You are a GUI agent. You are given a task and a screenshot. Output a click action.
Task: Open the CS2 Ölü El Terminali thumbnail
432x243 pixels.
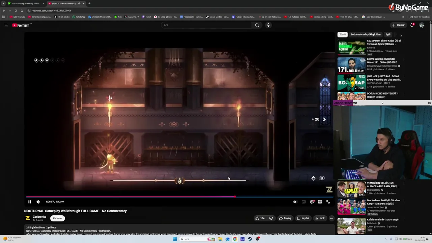point(351,47)
